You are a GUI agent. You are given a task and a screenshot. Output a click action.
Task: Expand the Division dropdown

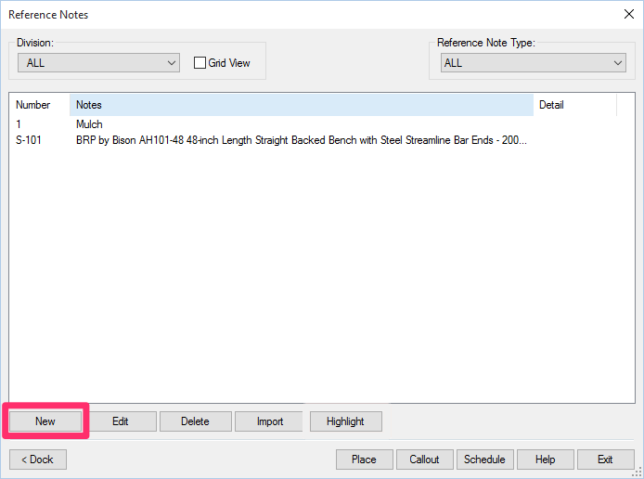(x=98, y=63)
